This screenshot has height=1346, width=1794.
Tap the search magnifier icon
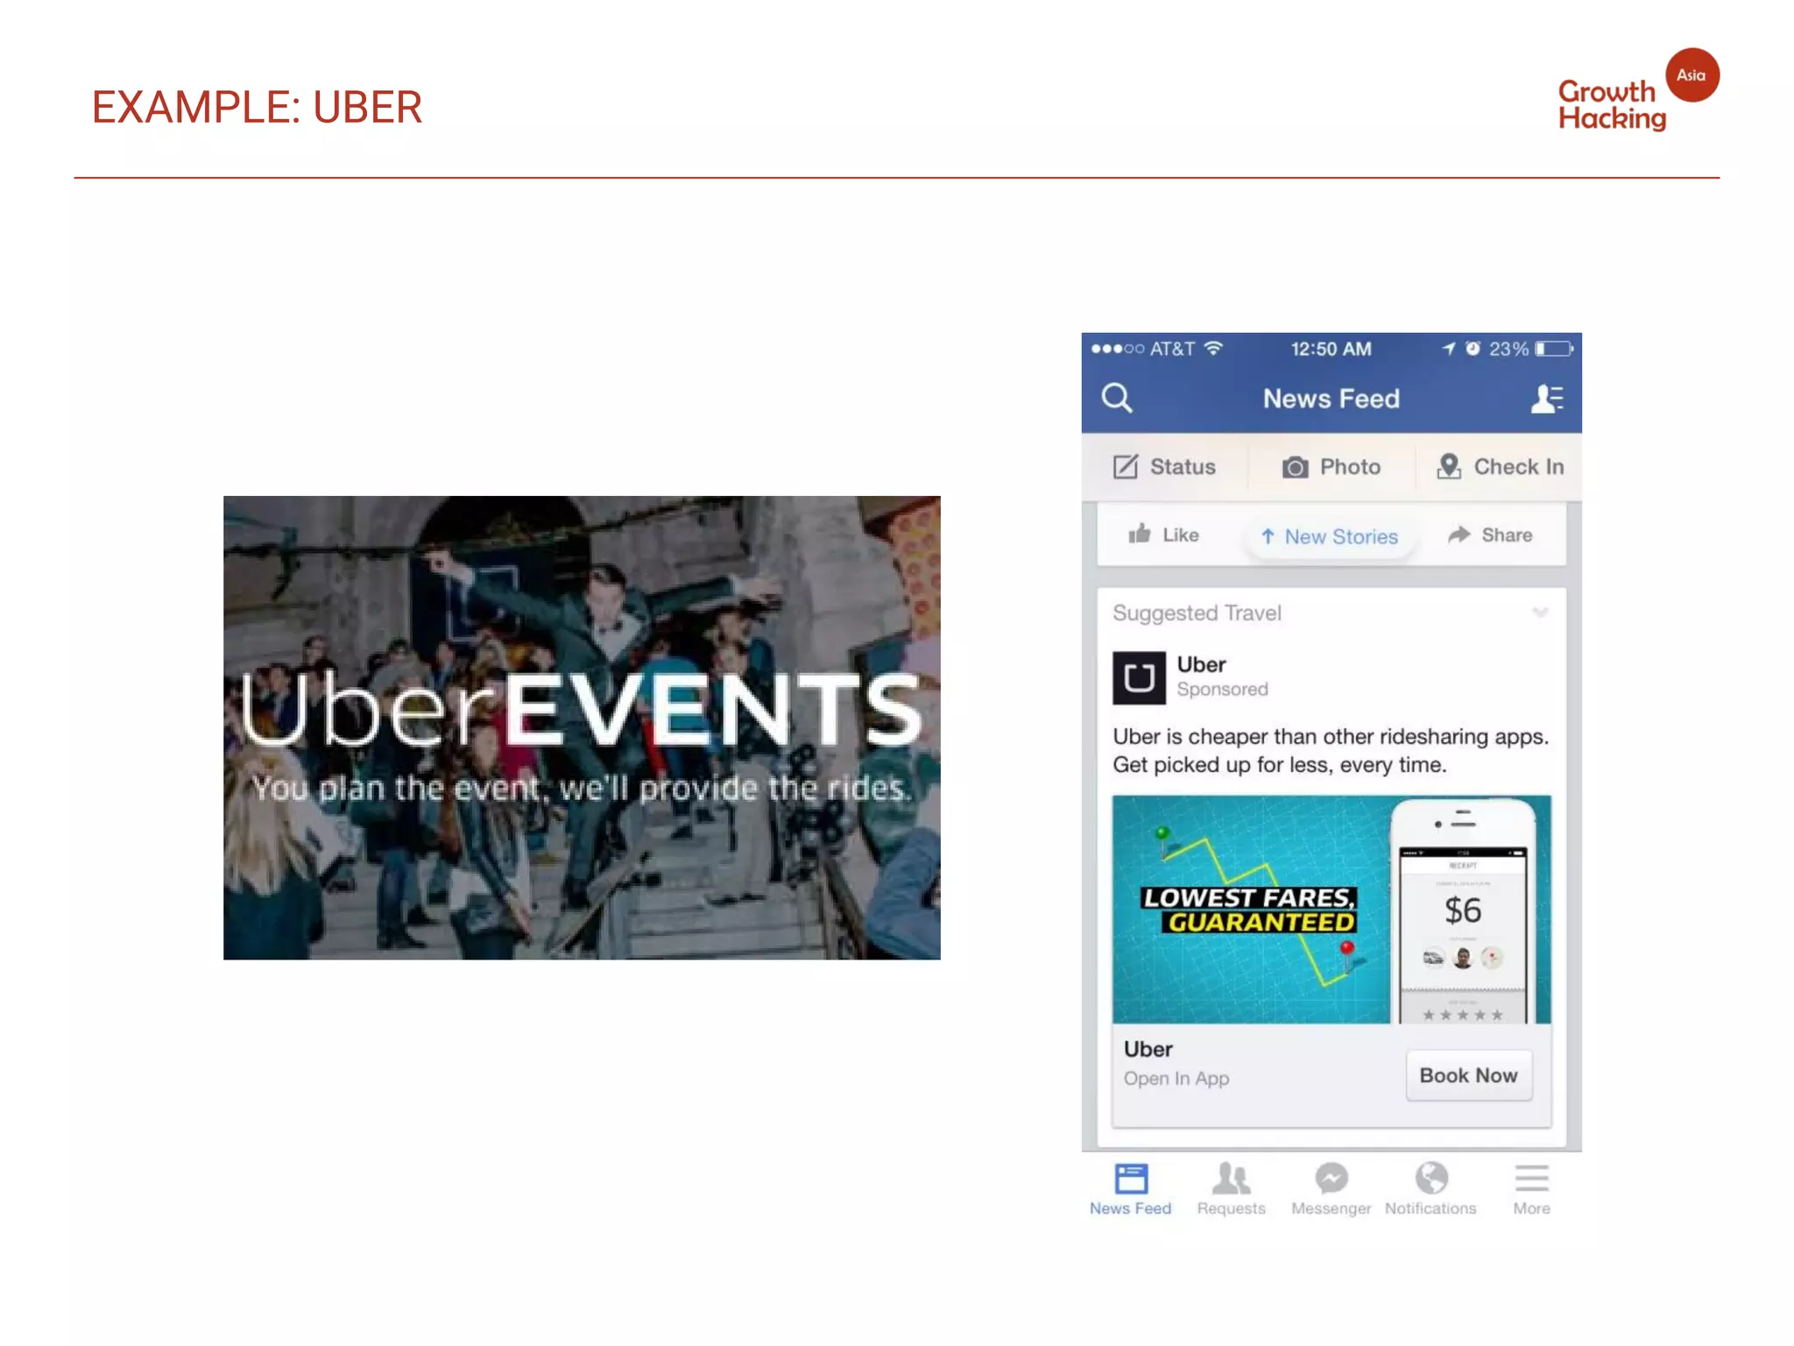point(1117,398)
